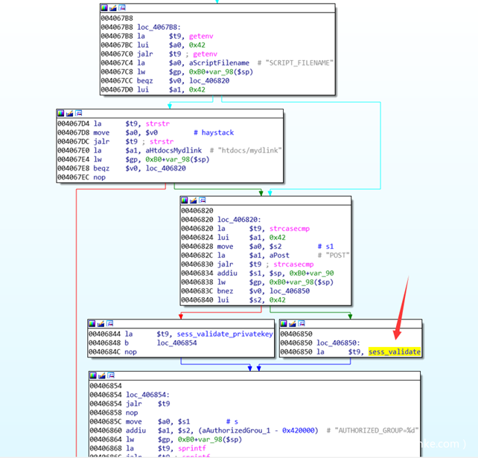Click getenv comment on jalr line
This screenshot has height=458, width=478.
(x=205, y=54)
